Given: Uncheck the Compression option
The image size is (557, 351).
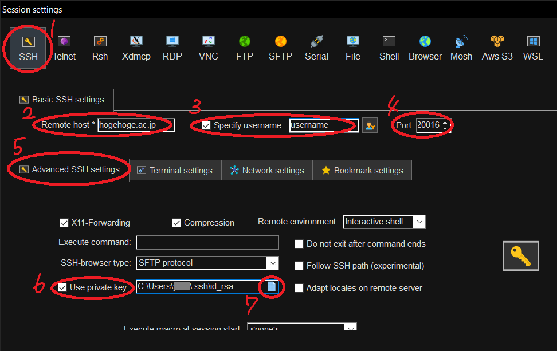Looking at the screenshot, I should coord(176,223).
